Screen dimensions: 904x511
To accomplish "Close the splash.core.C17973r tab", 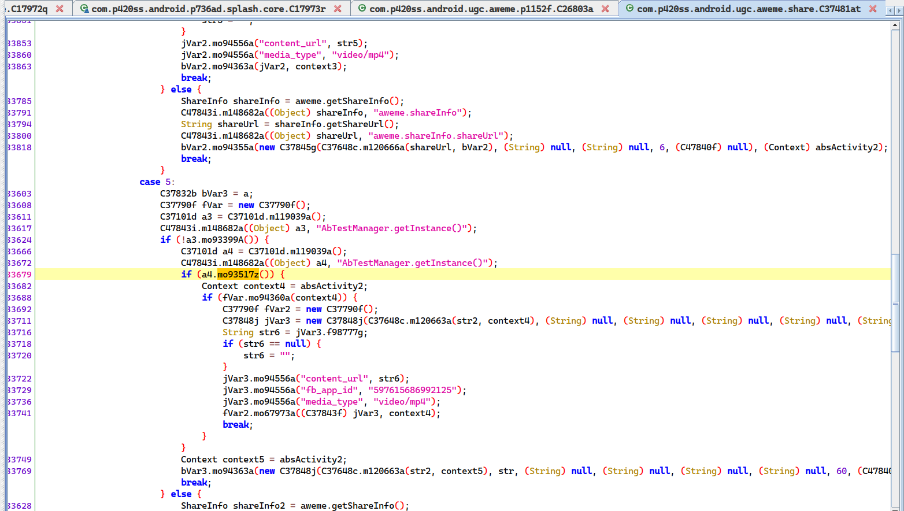I will (338, 9).
